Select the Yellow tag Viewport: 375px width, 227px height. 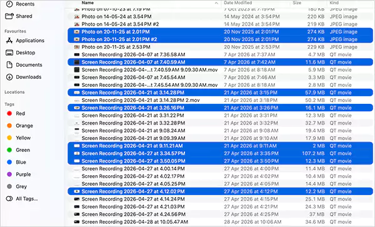point(19,138)
